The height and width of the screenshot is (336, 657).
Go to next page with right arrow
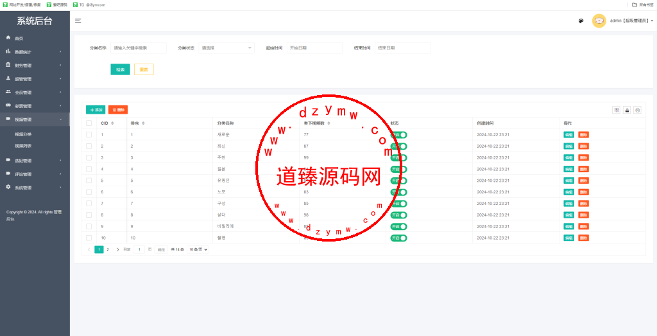click(117, 249)
